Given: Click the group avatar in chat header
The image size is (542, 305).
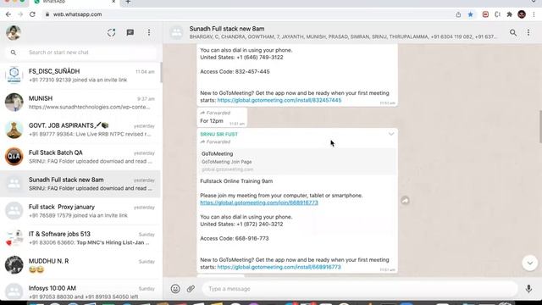Looking at the screenshot, I should coord(177,33).
